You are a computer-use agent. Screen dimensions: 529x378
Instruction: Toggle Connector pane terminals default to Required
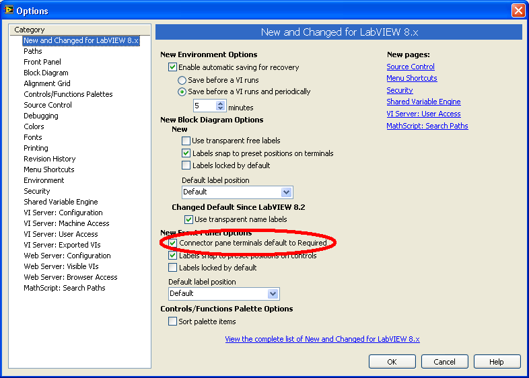[172, 243]
